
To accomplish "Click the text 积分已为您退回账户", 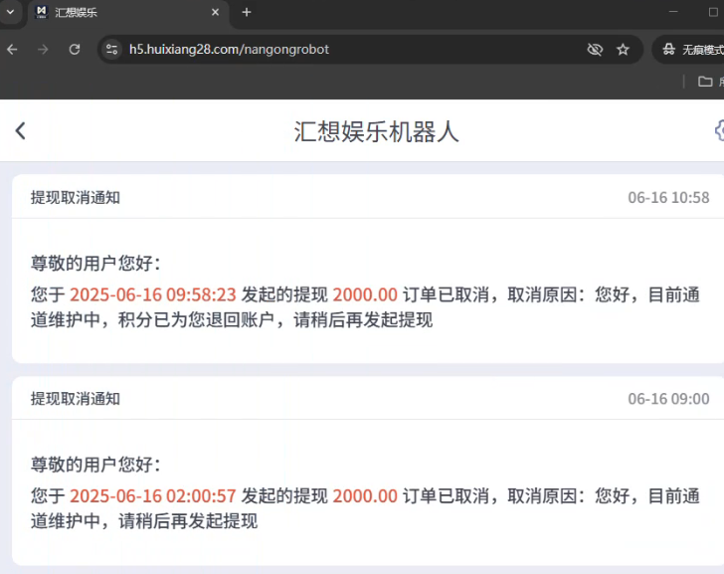I will (196, 319).
